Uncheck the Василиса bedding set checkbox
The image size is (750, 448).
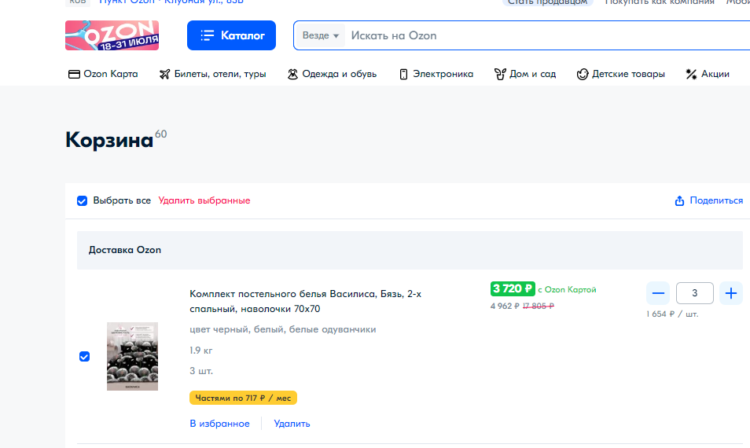click(84, 356)
